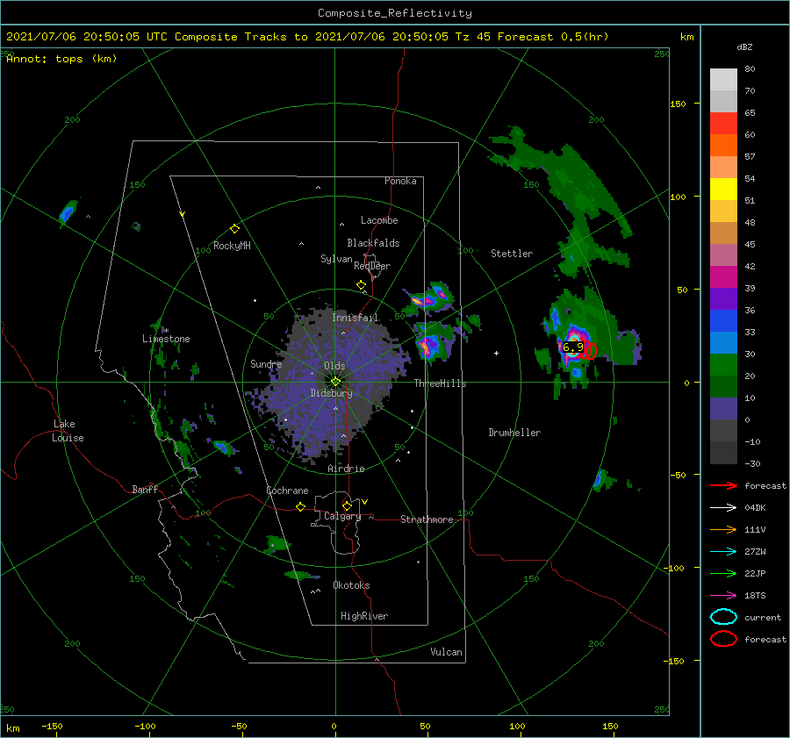The width and height of the screenshot is (790, 738).
Task: Click the Innisfail town label
Action: point(355,318)
